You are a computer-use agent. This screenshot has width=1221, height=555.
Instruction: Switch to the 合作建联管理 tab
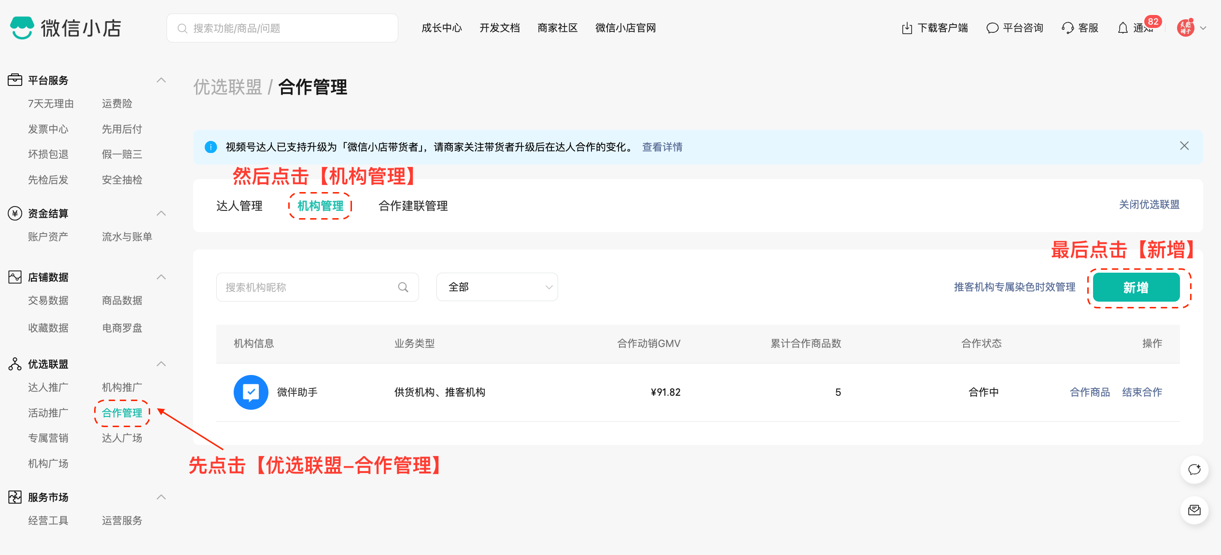pos(413,206)
